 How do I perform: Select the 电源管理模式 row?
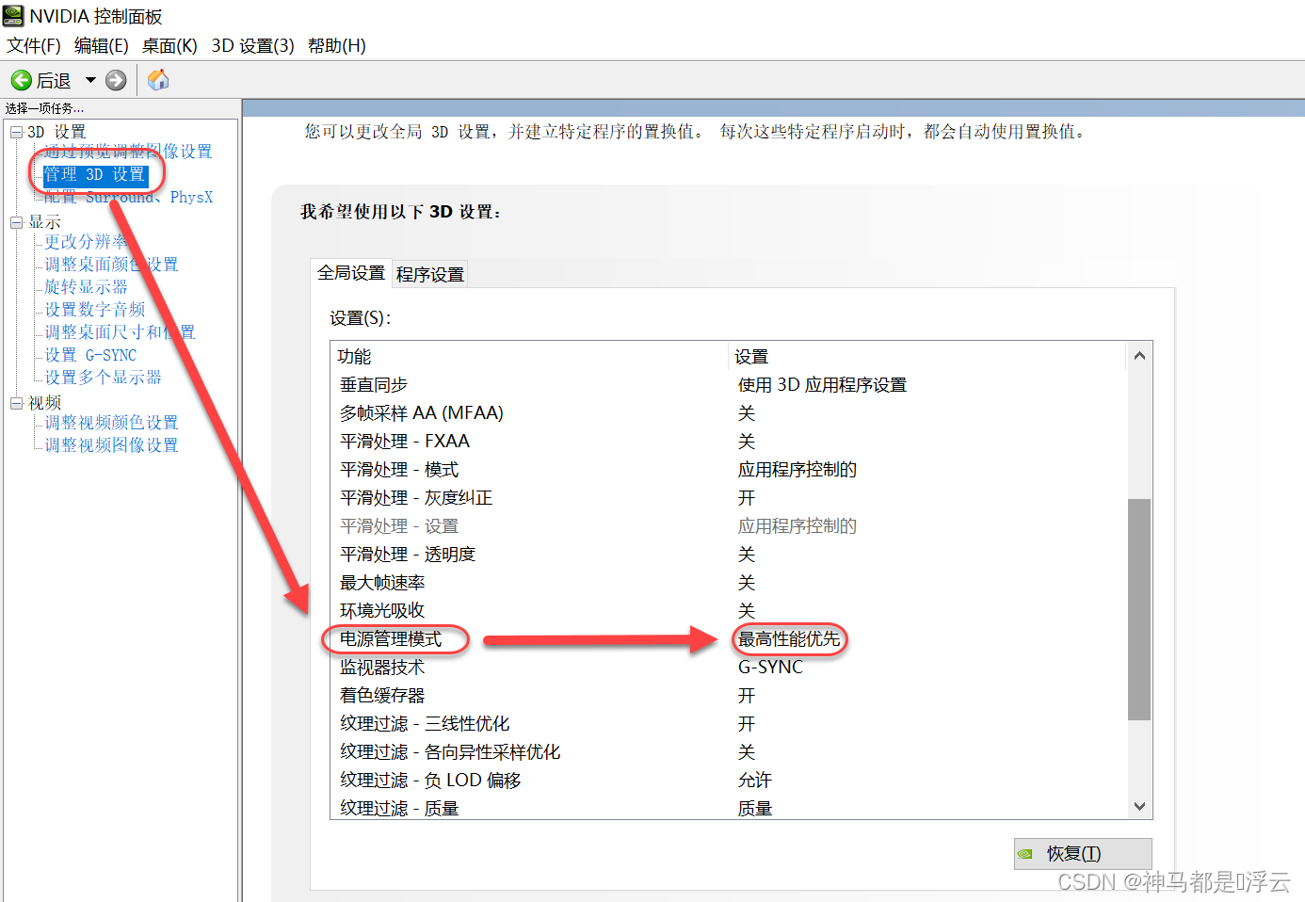pyautogui.click(x=729, y=639)
